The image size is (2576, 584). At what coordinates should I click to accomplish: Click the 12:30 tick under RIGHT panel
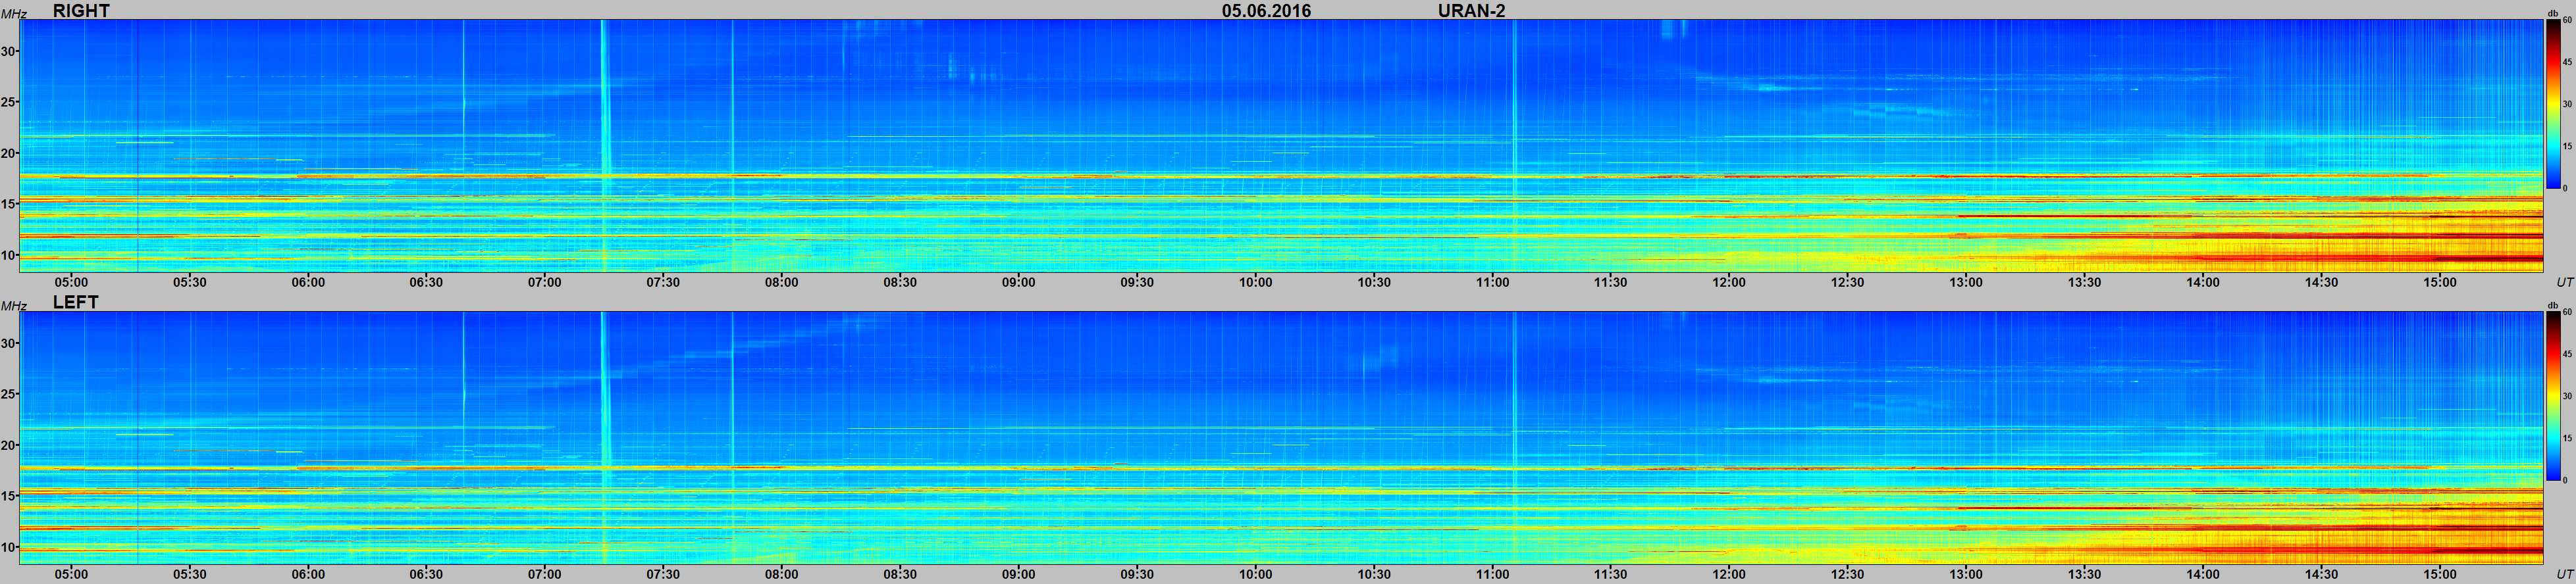click(x=1848, y=283)
